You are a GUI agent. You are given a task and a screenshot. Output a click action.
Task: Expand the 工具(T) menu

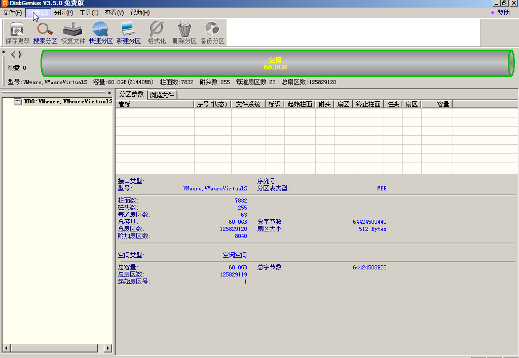tap(89, 13)
